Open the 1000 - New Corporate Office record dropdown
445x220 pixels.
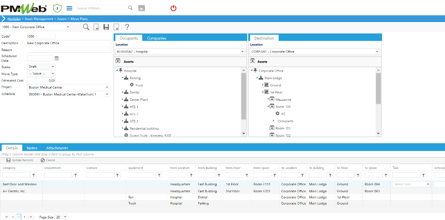point(68,27)
